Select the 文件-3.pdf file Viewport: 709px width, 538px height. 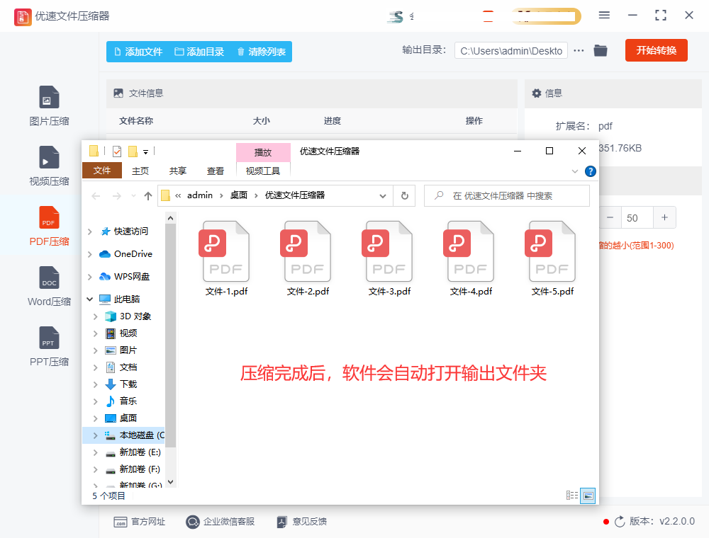389,258
